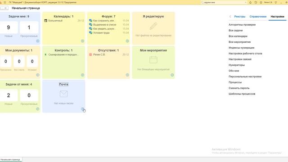Open Алгоритмы проверки link

pyautogui.click(x=242, y=25)
